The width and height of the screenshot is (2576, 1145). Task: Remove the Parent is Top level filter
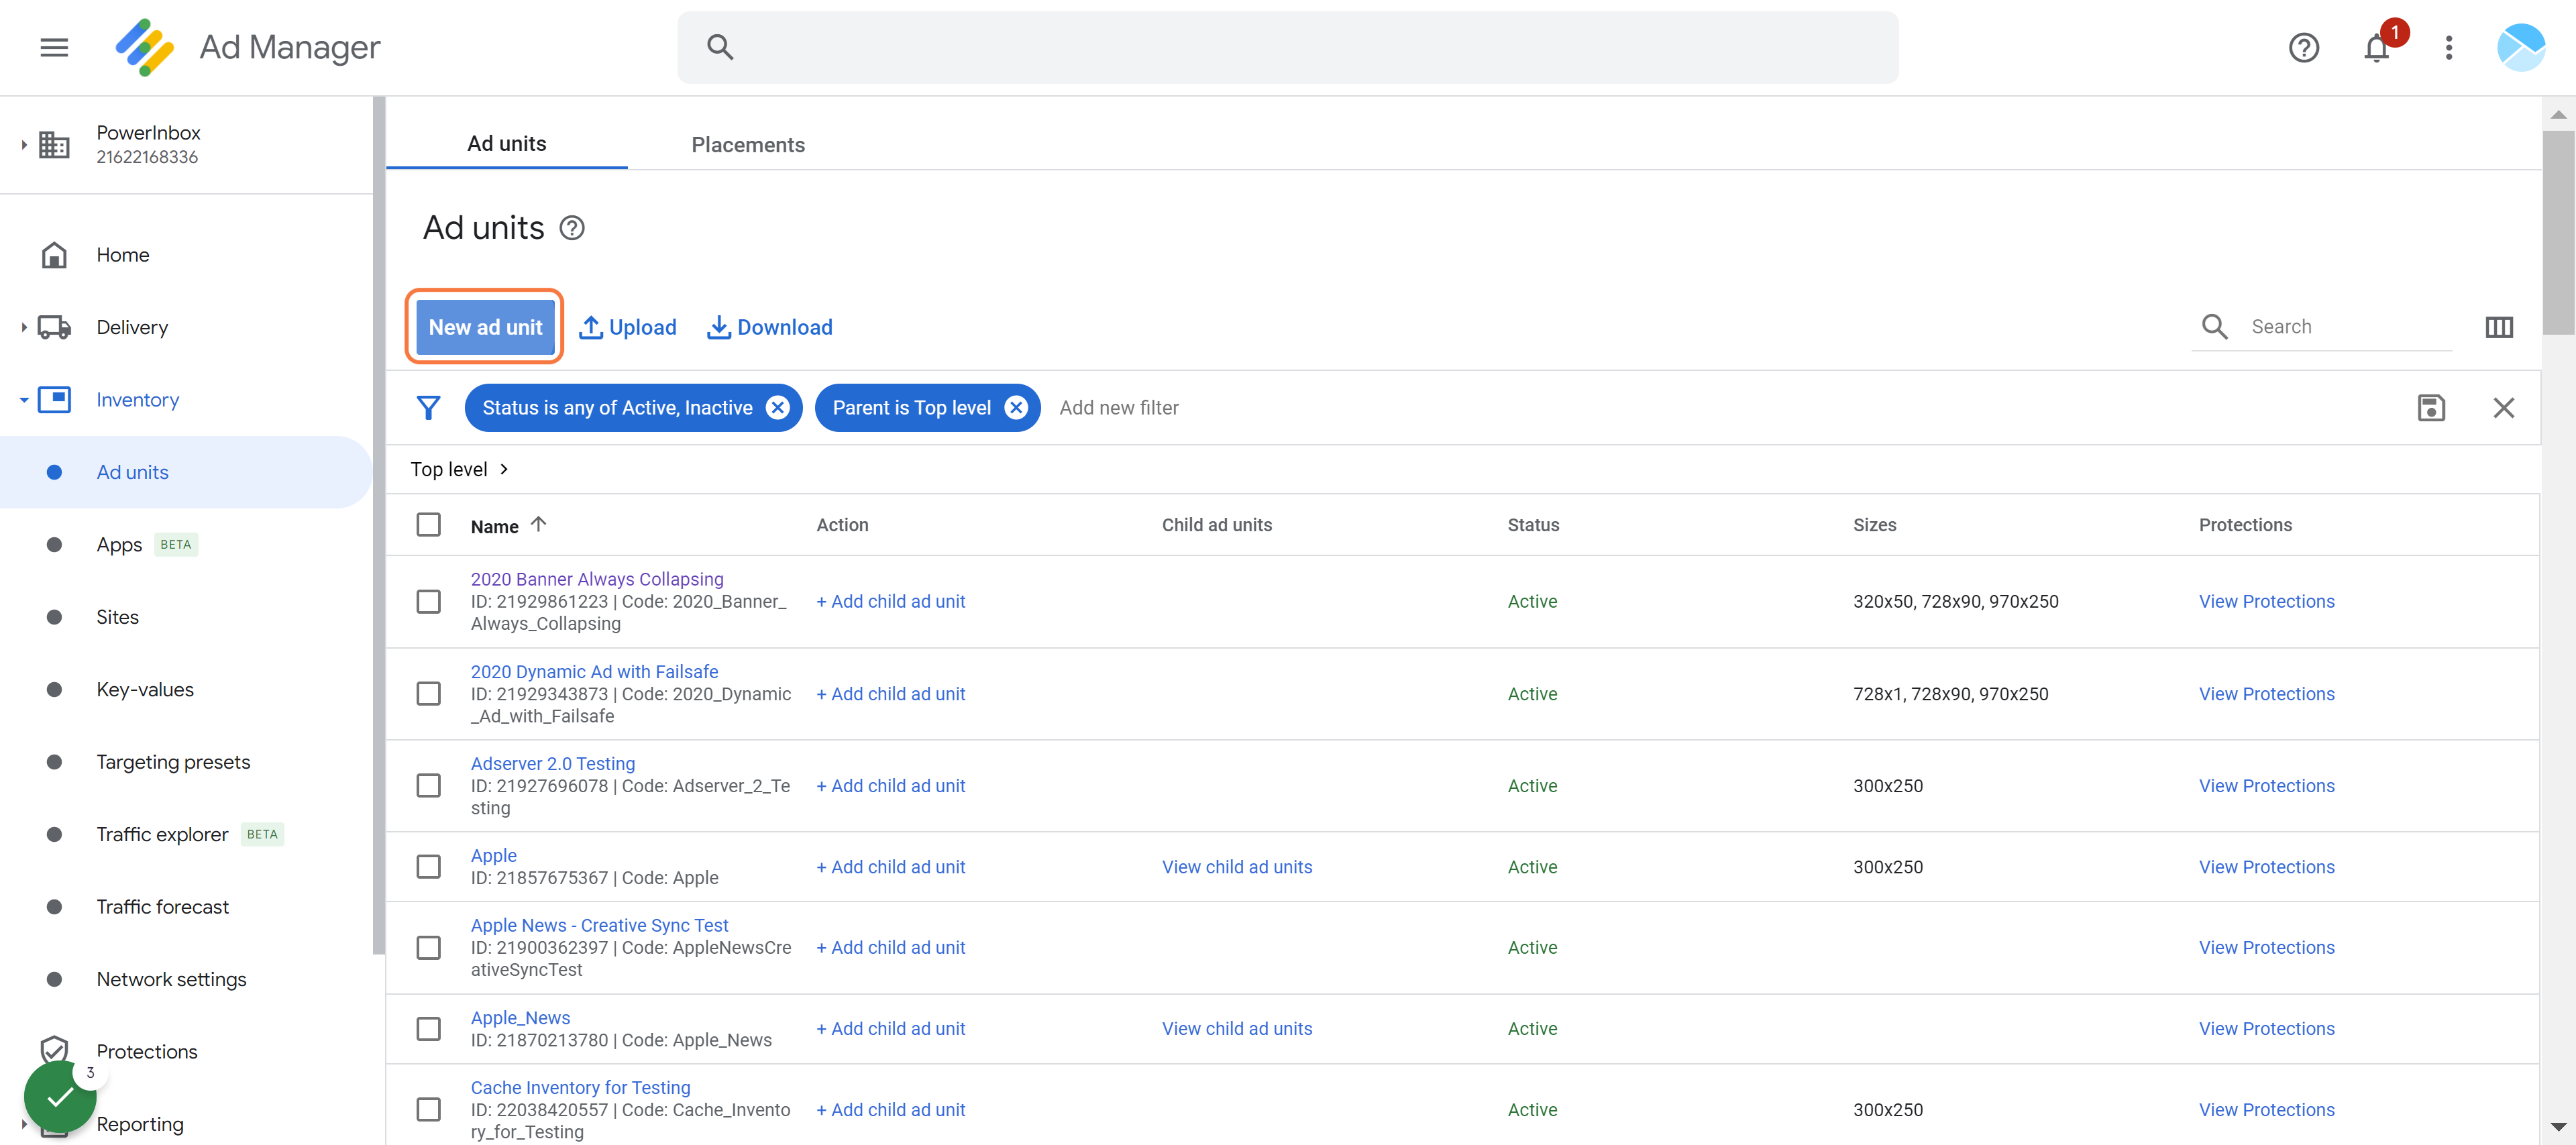click(x=1016, y=408)
